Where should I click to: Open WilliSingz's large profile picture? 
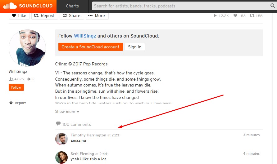[27, 48]
